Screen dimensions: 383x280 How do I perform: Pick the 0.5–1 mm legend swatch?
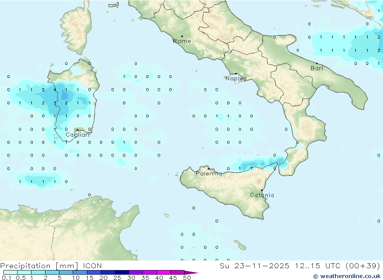[x=25, y=272]
